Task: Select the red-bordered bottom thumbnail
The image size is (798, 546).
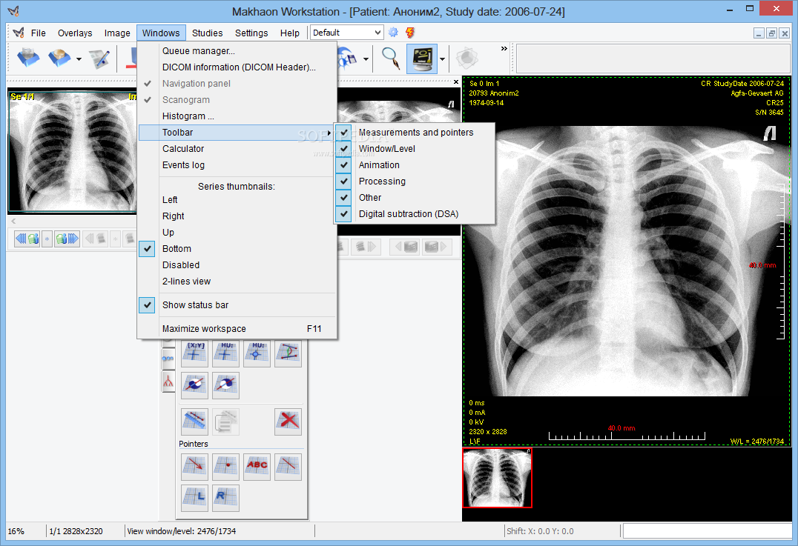Action: (x=497, y=478)
